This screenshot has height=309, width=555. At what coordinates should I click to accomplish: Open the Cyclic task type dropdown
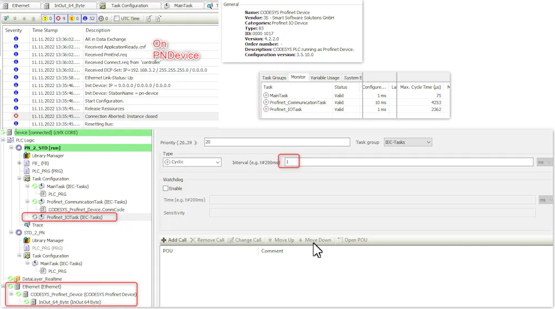tap(192, 162)
